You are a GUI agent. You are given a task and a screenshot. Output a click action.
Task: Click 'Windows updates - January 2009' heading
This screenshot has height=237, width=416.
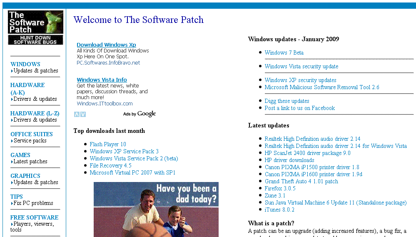point(294,39)
